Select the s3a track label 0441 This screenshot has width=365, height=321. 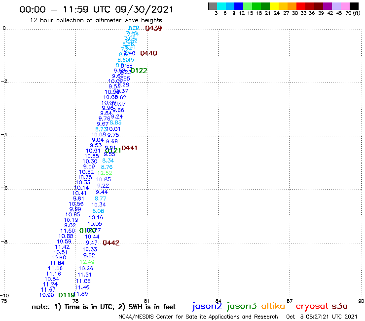(129, 148)
